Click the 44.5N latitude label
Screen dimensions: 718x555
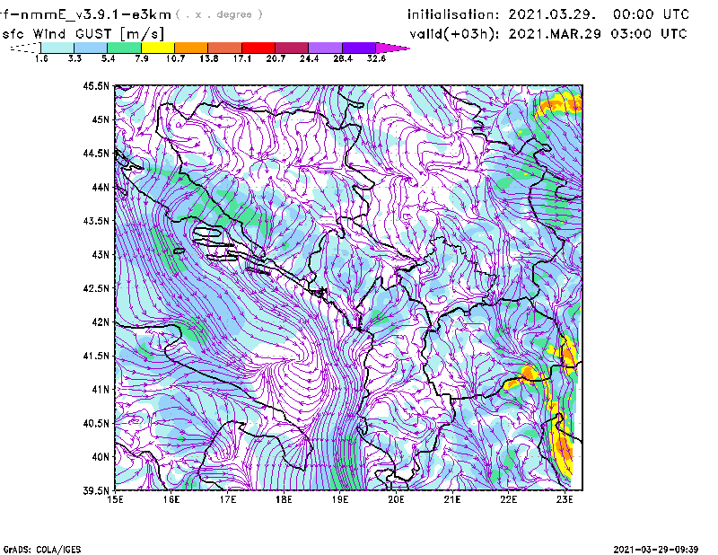point(96,153)
